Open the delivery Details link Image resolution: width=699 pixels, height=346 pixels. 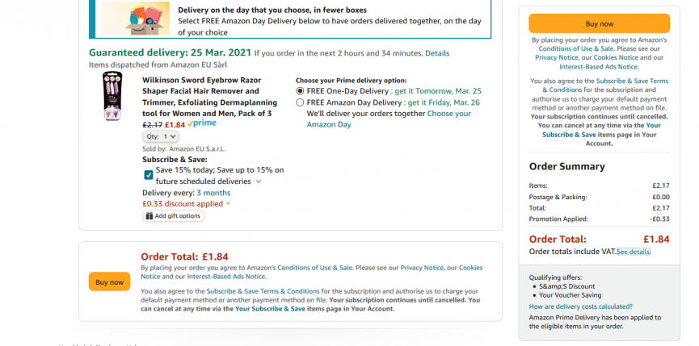437,53
